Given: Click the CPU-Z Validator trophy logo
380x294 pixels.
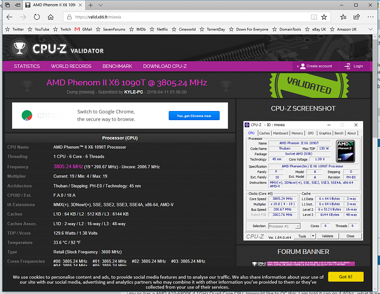Looking at the screenshot, I should 19,48.
